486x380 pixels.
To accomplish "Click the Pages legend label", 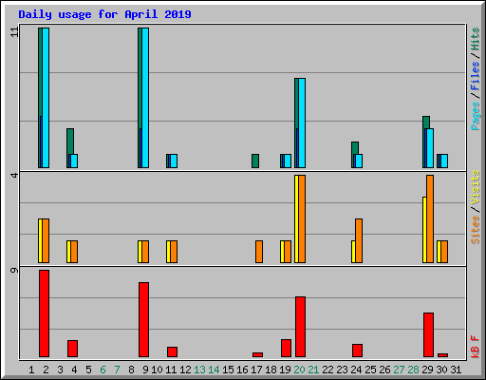I will [x=476, y=116].
